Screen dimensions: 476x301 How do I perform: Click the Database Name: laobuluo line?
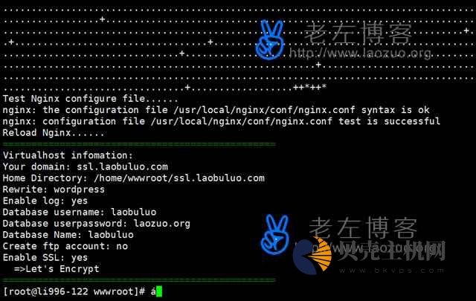68,235
